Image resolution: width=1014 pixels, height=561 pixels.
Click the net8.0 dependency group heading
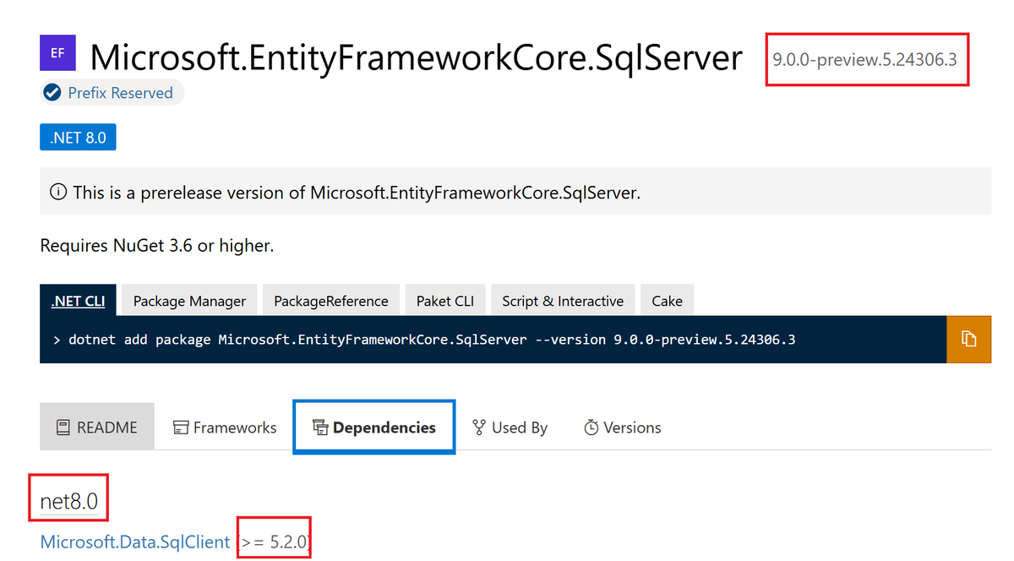[69, 504]
